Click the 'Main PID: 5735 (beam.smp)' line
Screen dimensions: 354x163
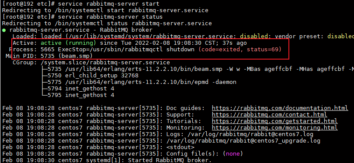49,56
